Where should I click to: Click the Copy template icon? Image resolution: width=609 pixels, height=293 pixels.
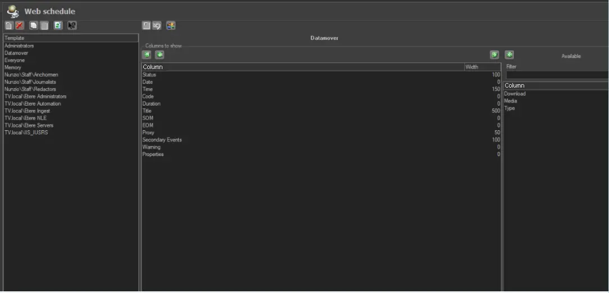tap(34, 26)
